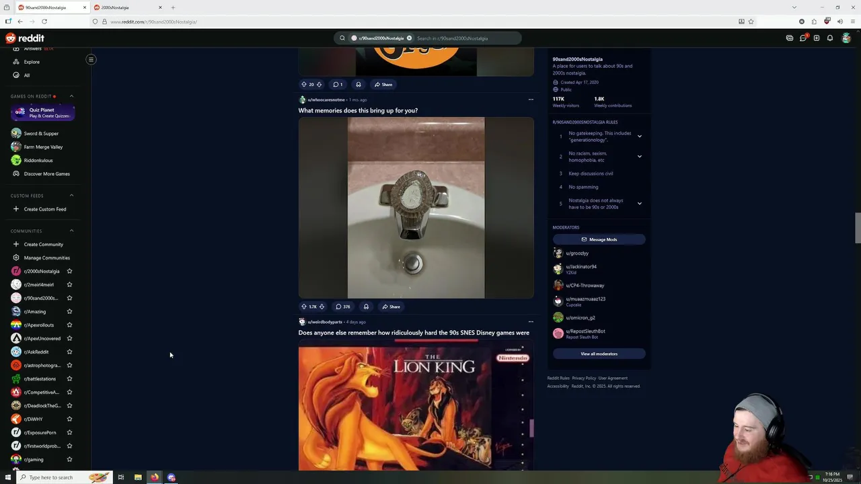Open moderator u/Jackinator94 profile
This screenshot has width=861, height=484.
(581, 267)
